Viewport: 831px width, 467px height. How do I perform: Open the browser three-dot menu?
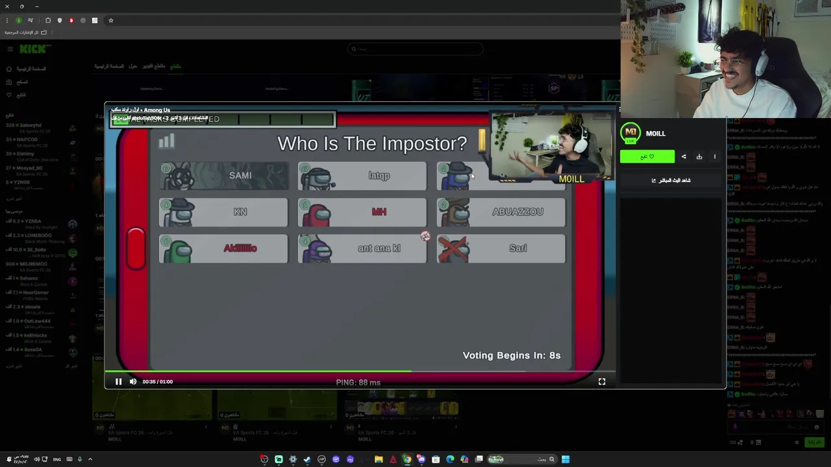pyautogui.click(x=7, y=20)
